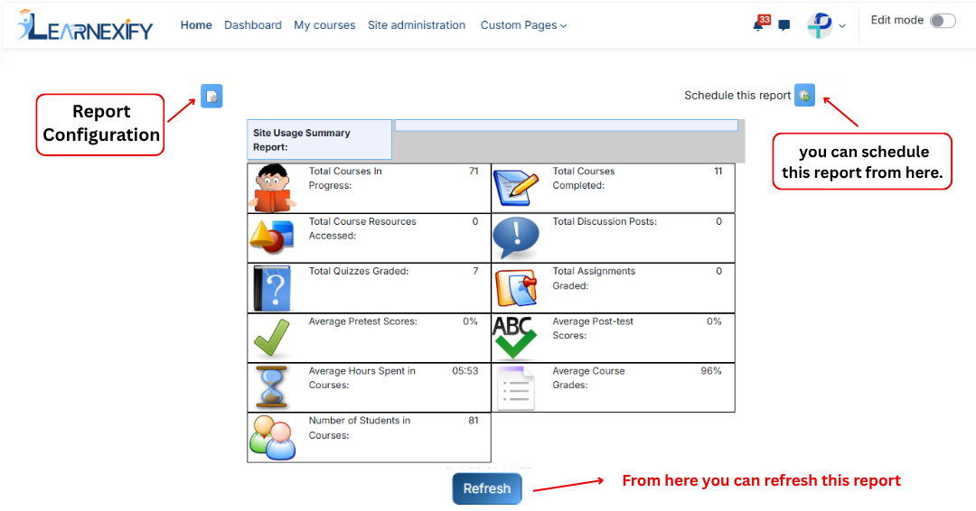Click the Average Pretest Scores checkmark icon
Viewport: 976px width, 511px height.
pyautogui.click(x=272, y=339)
